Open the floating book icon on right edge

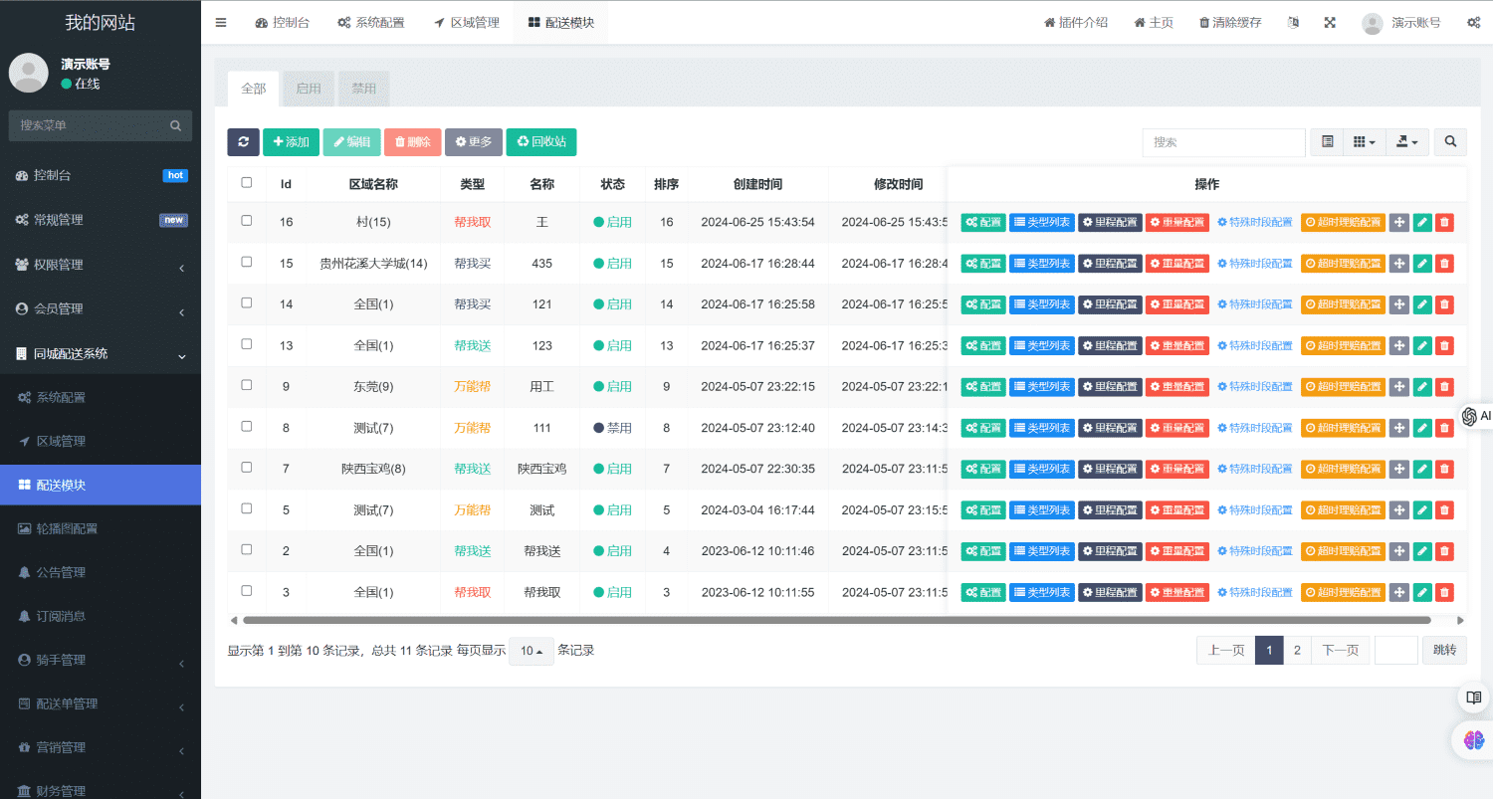[1474, 698]
